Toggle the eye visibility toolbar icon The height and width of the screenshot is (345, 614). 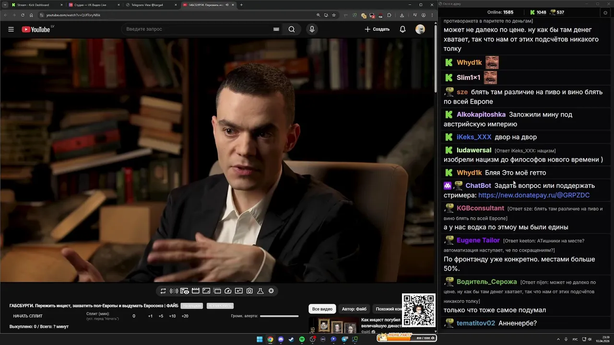coord(185,291)
